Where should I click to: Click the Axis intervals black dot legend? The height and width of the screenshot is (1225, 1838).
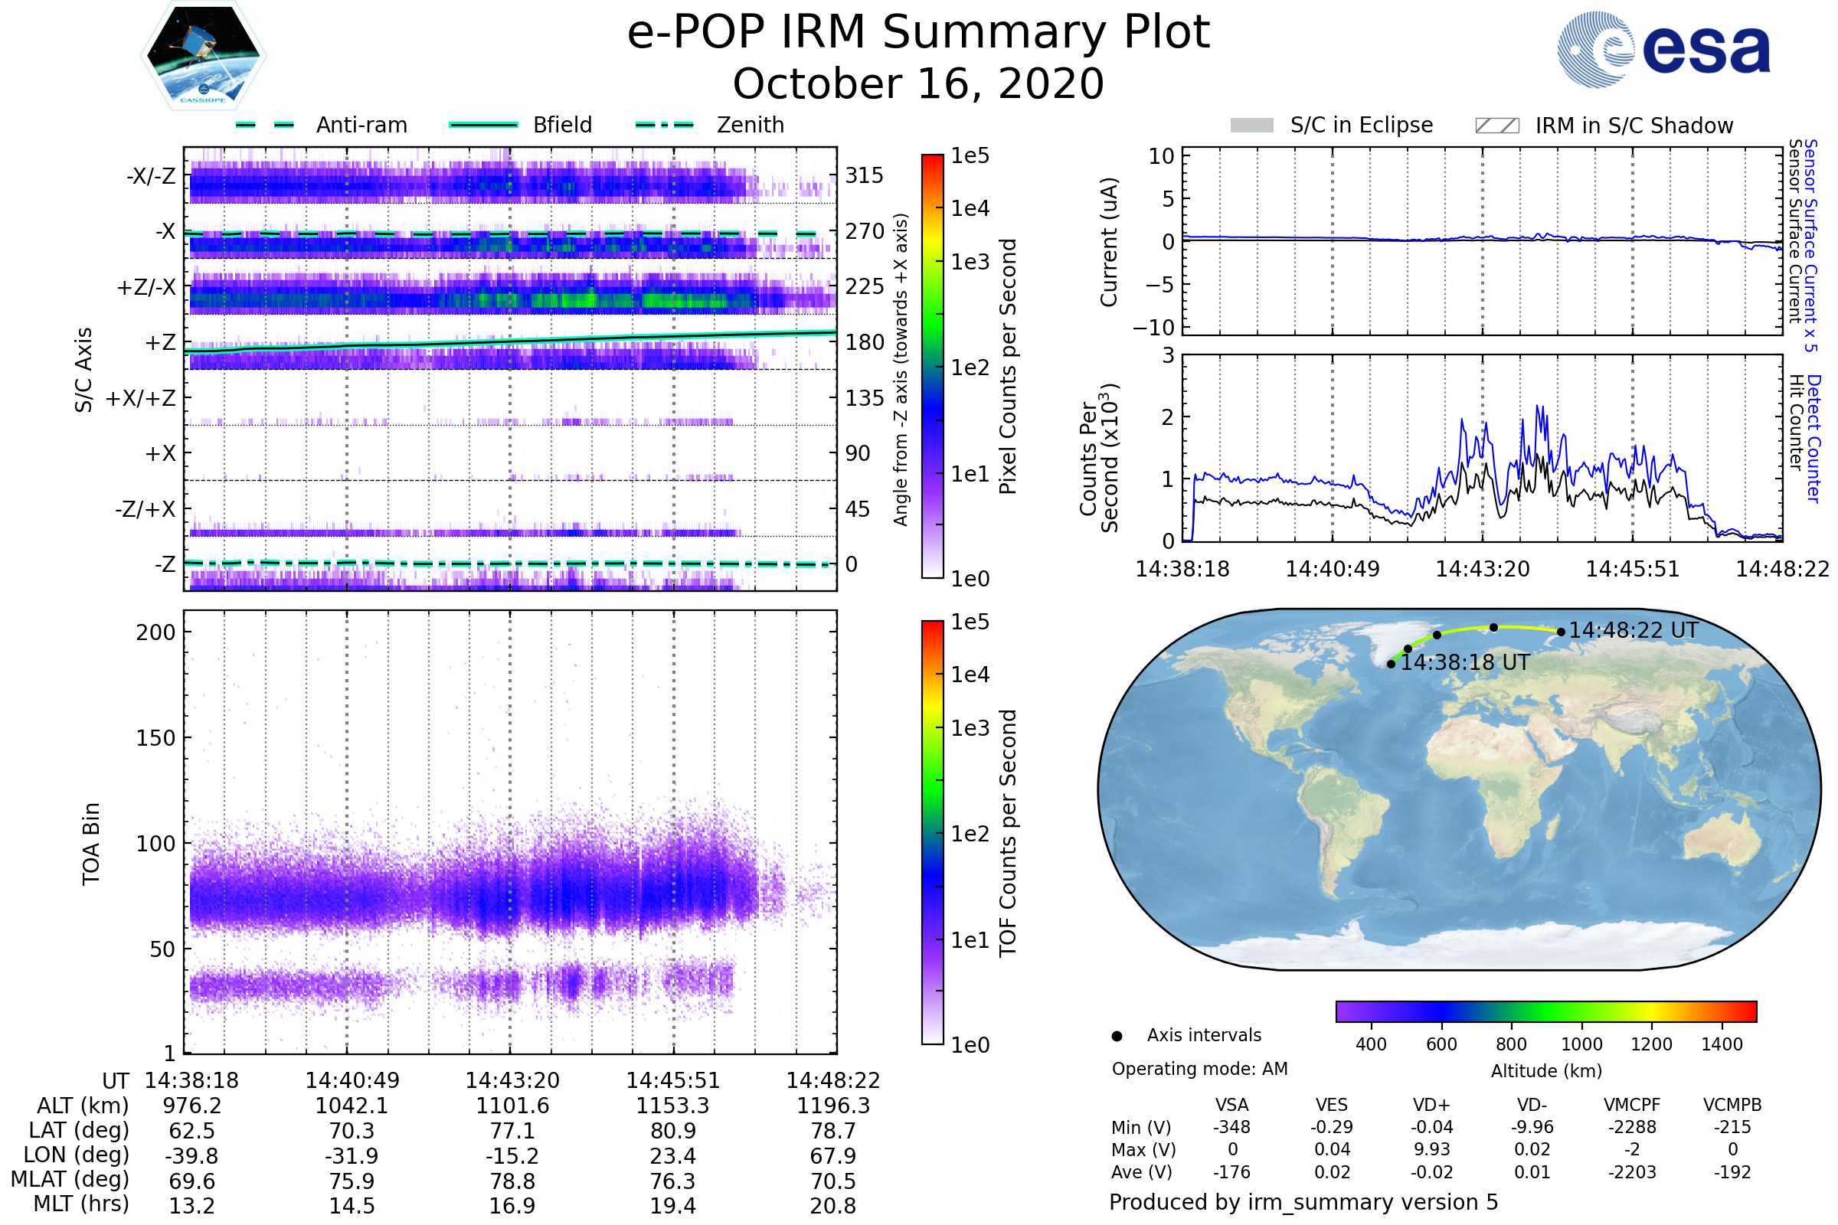pos(1117,1036)
